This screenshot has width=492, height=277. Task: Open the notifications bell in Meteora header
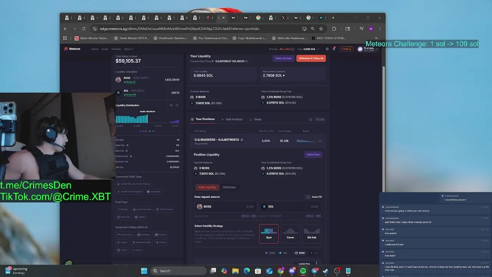[334, 49]
